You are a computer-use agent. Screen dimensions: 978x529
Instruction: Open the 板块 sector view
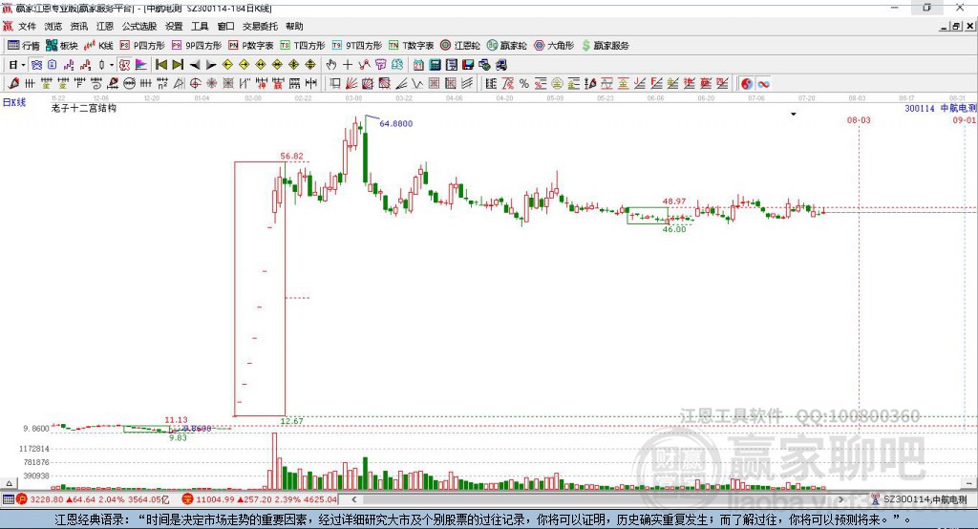point(62,46)
